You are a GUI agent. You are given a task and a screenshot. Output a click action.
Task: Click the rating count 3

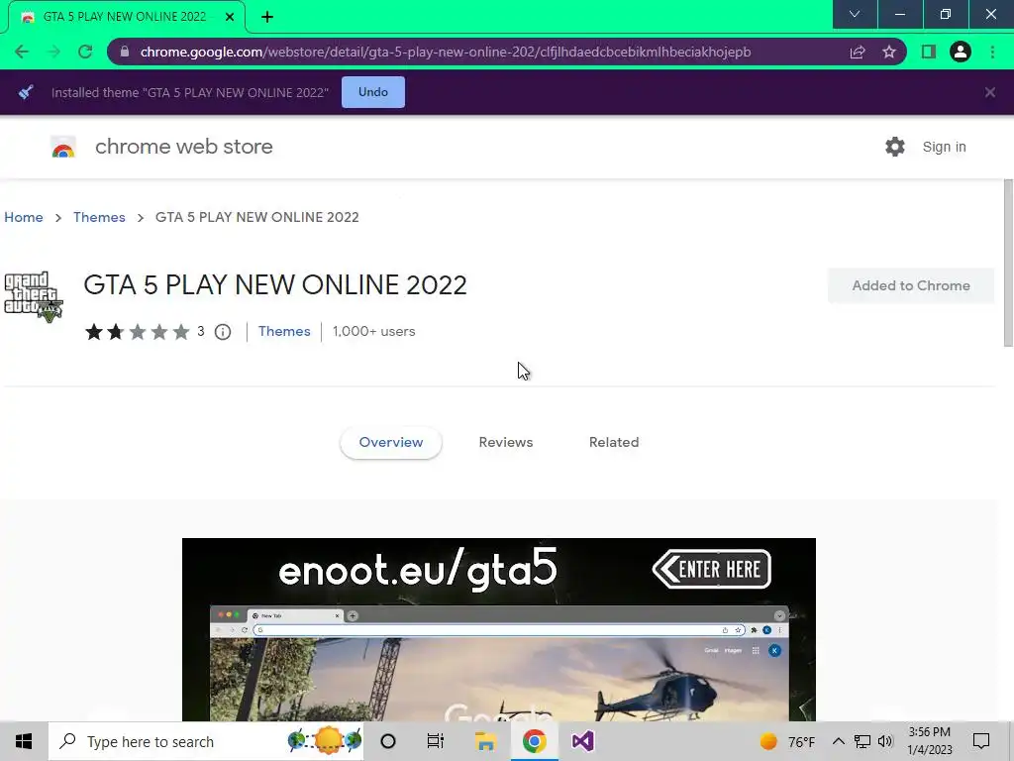point(201,331)
